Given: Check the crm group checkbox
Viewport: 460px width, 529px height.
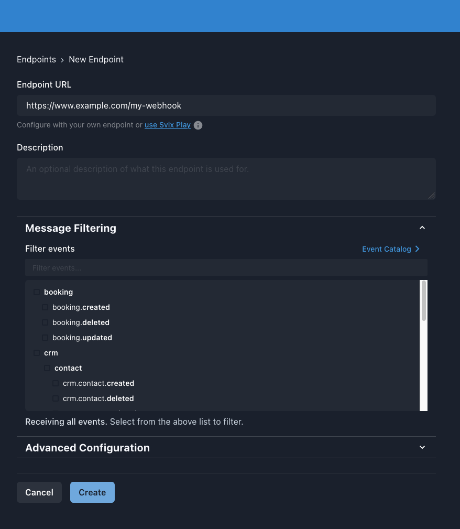Looking at the screenshot, I should [37, 353].
